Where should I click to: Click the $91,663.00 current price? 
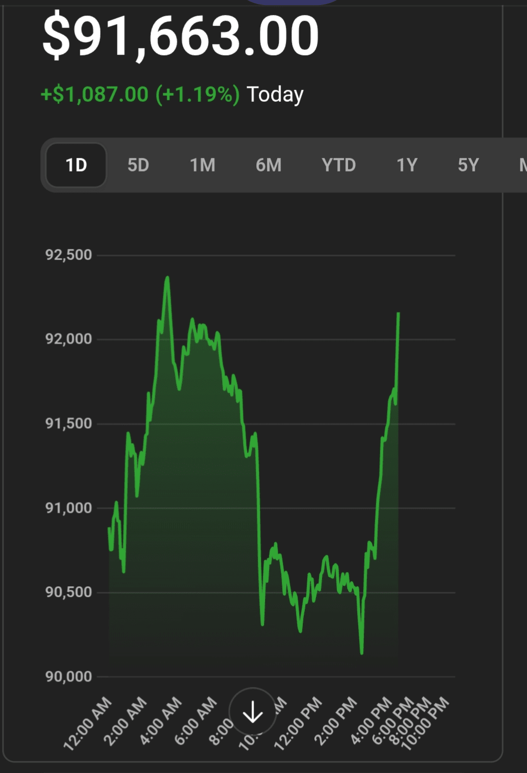(x=181, y=37)
